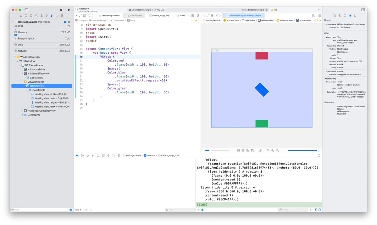Viewport: 377px width, 225px height.
Task: Collapse the NSWindow tree node
Action: [18, 61]
